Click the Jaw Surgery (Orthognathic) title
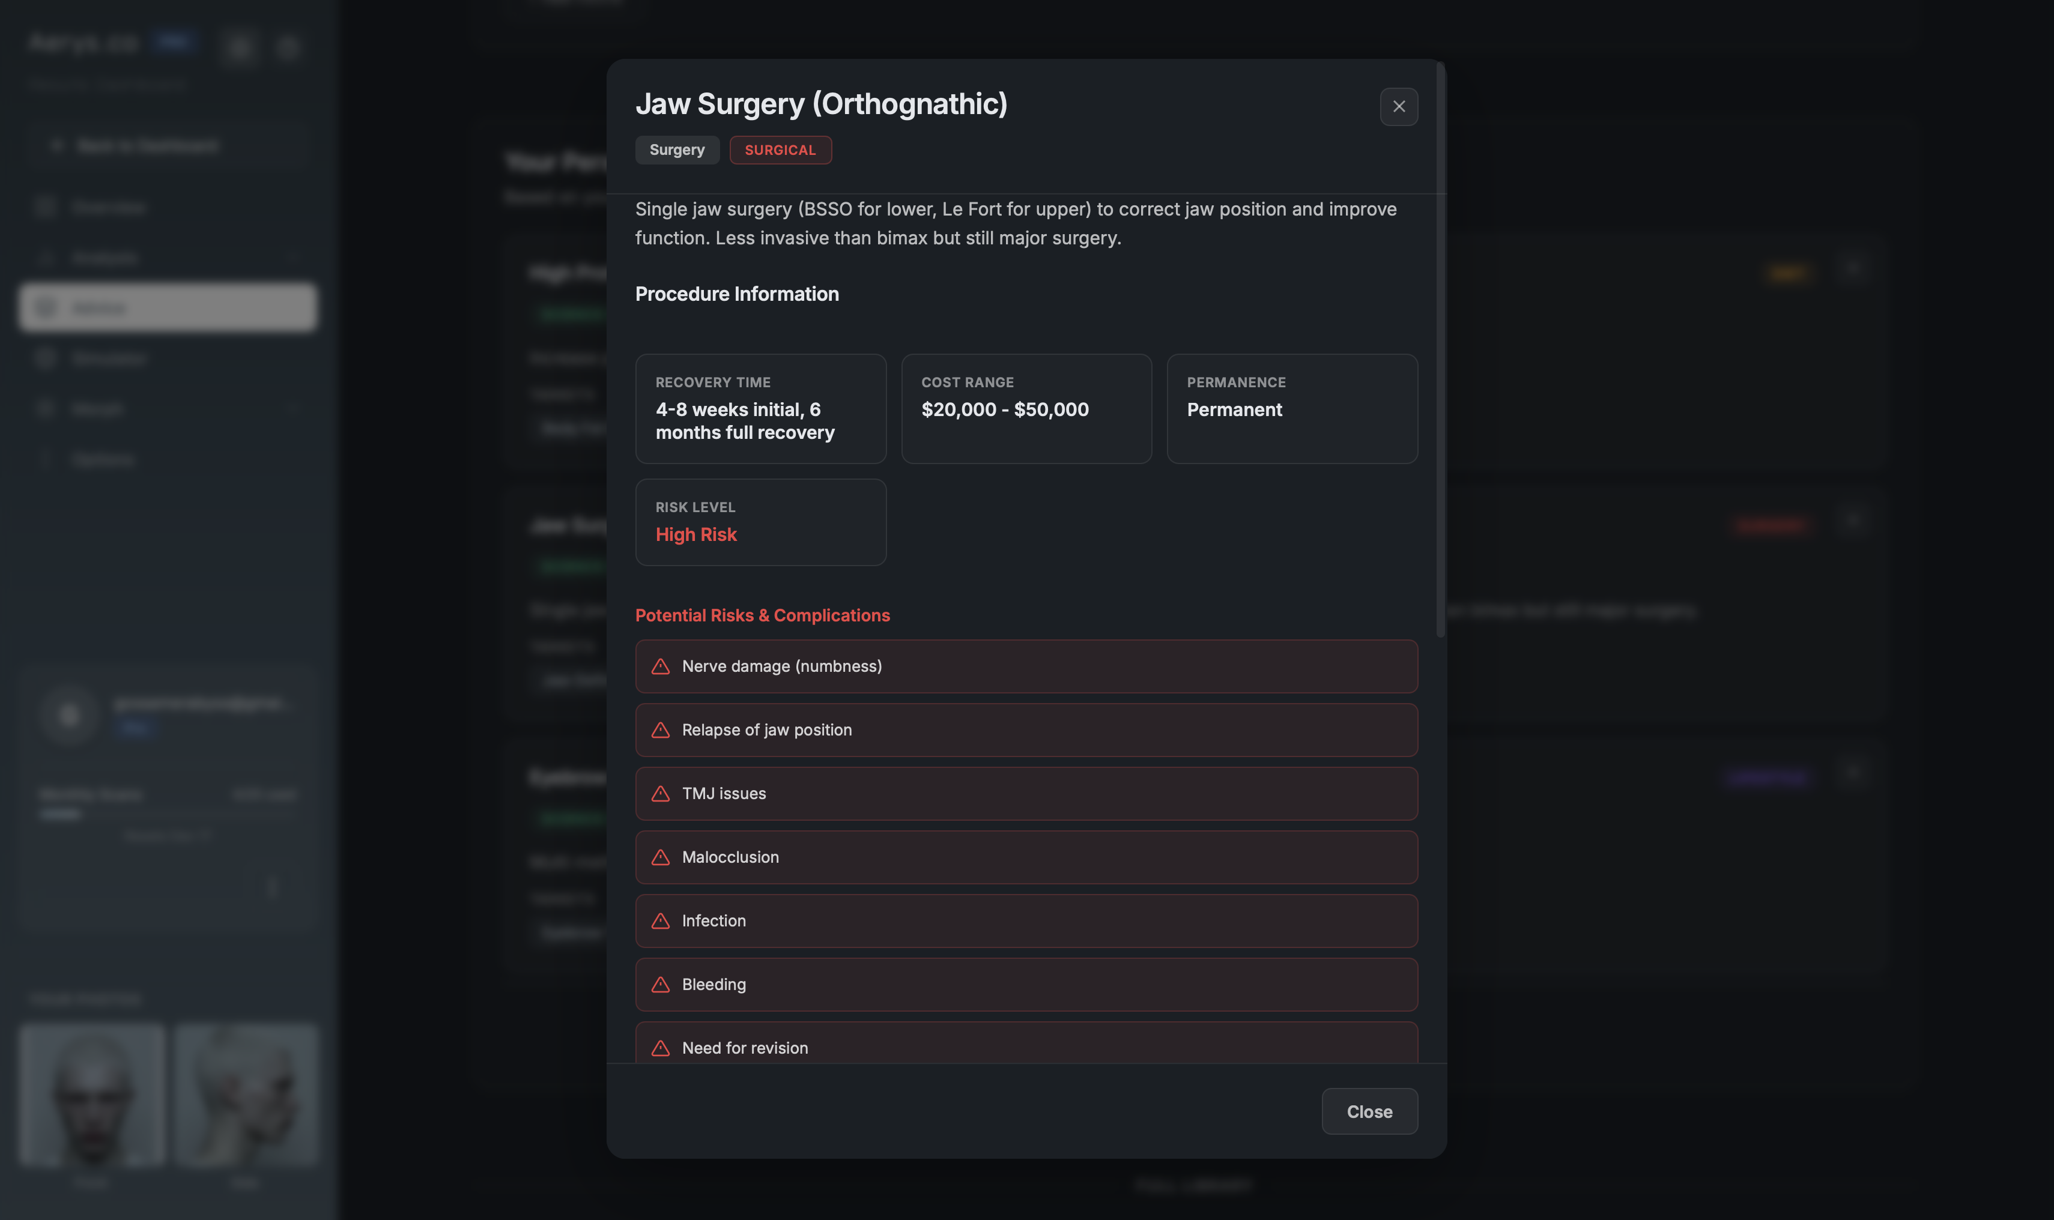This screenshot has width=2054, height=1220. (820, 104)
